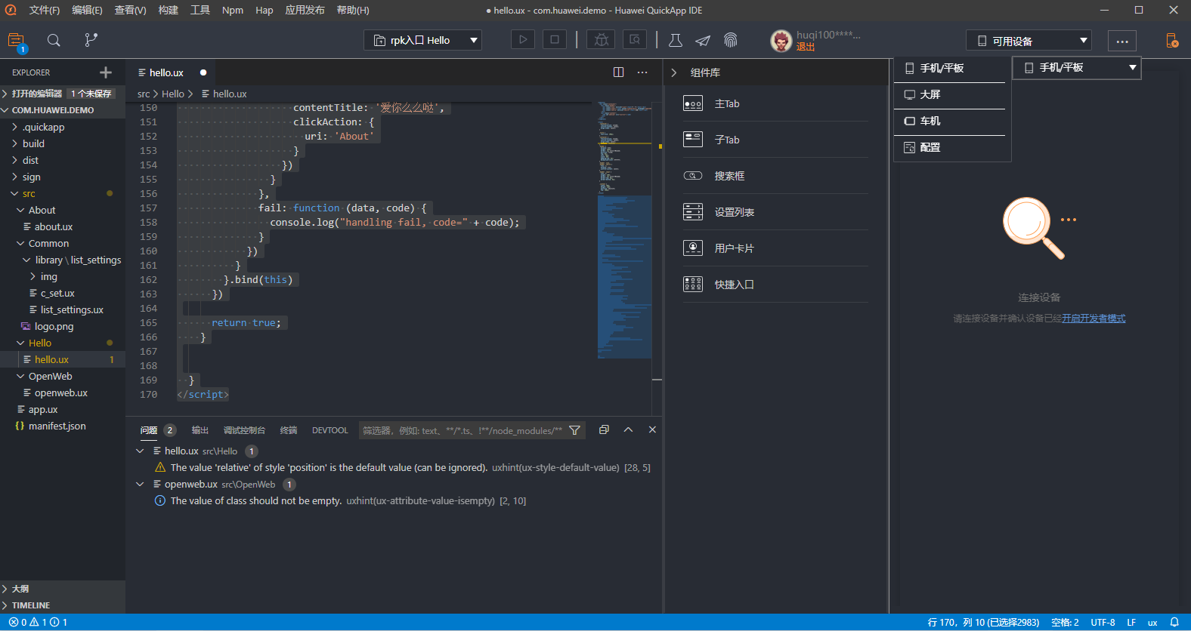Click the paper plane publish icon
Viewport: 1191px width, 631px height.
(703, 41)
